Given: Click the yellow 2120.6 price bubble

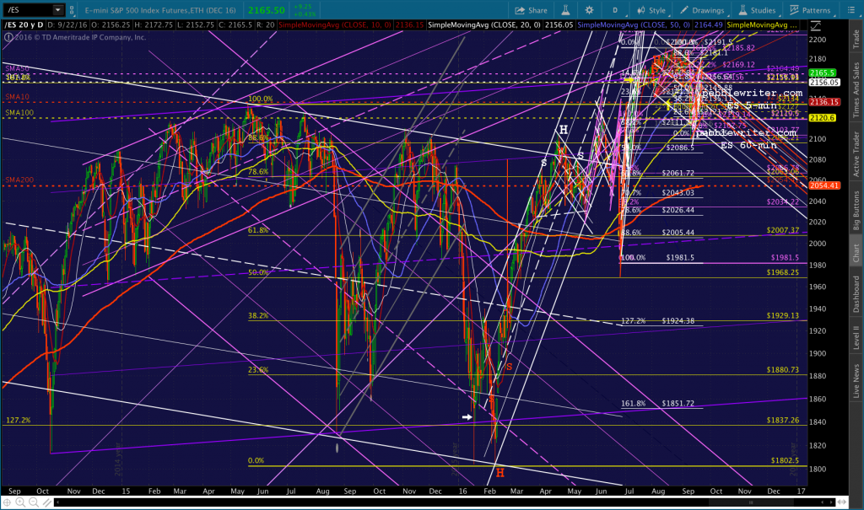Looking at the screenshot, I should [822, 118].
